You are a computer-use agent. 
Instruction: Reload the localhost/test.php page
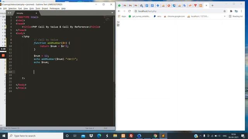pyautogui.click(x=129, y=11)
